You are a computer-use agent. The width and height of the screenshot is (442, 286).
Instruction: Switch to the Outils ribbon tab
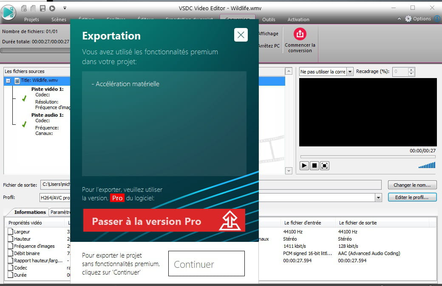click(x=269, y=20)
